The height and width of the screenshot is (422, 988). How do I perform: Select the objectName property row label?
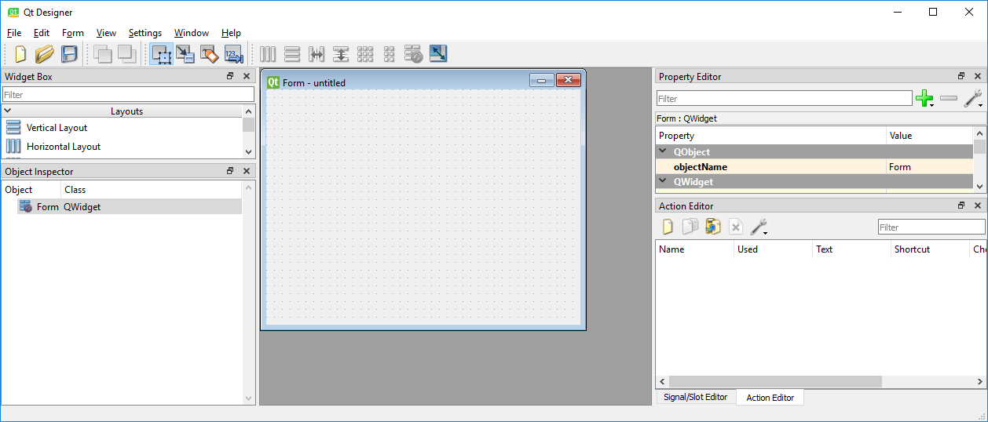[700, 166]
